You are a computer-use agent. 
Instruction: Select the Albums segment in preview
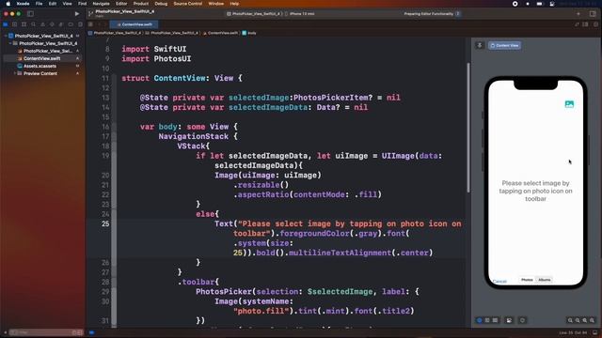click(544, 280)
